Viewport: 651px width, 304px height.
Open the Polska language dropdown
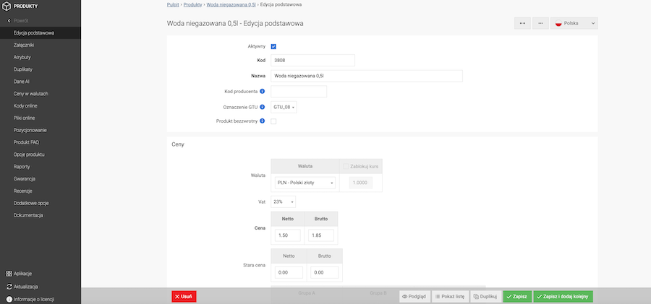574,23
